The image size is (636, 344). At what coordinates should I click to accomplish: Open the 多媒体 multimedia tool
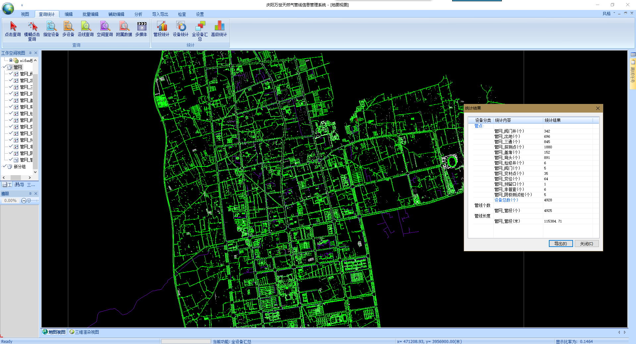pos(141,29)
